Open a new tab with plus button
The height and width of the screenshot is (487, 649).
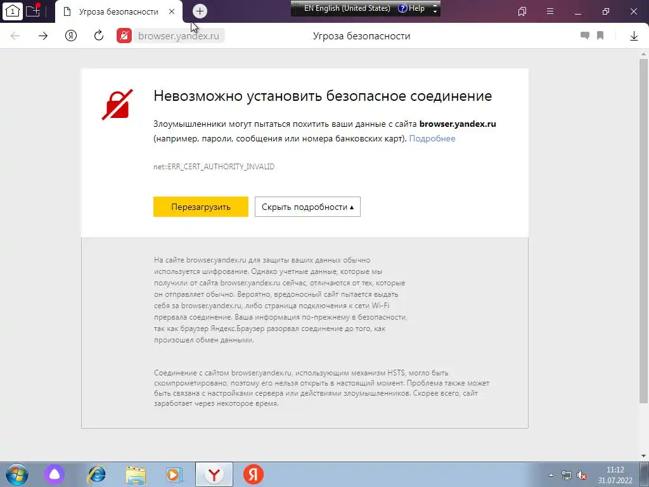200,11
